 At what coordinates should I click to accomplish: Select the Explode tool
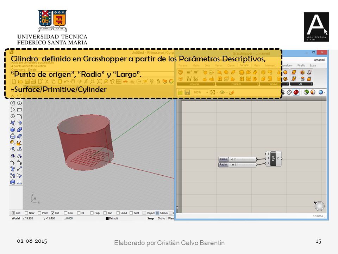click(19, 143)
